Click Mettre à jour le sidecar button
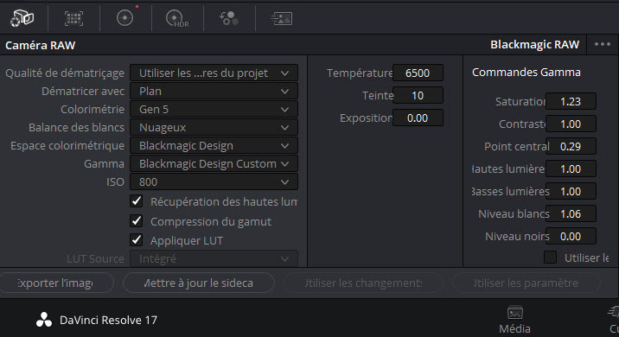The width and height of the screenshot is (619, 337). pyautogui.click(x=199, y=283)
